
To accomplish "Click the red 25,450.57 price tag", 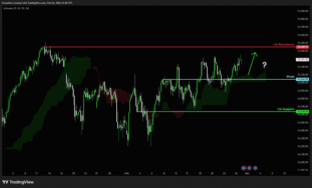I will (x=303, y=47).
